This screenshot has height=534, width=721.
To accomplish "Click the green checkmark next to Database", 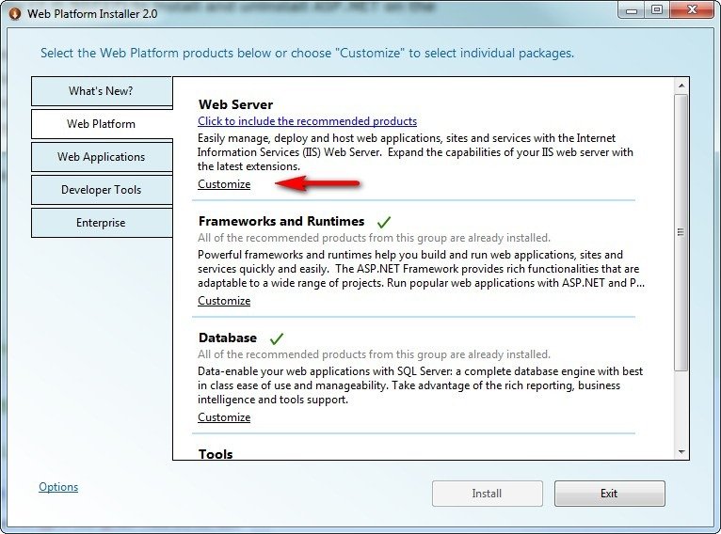I will (277, 338).
